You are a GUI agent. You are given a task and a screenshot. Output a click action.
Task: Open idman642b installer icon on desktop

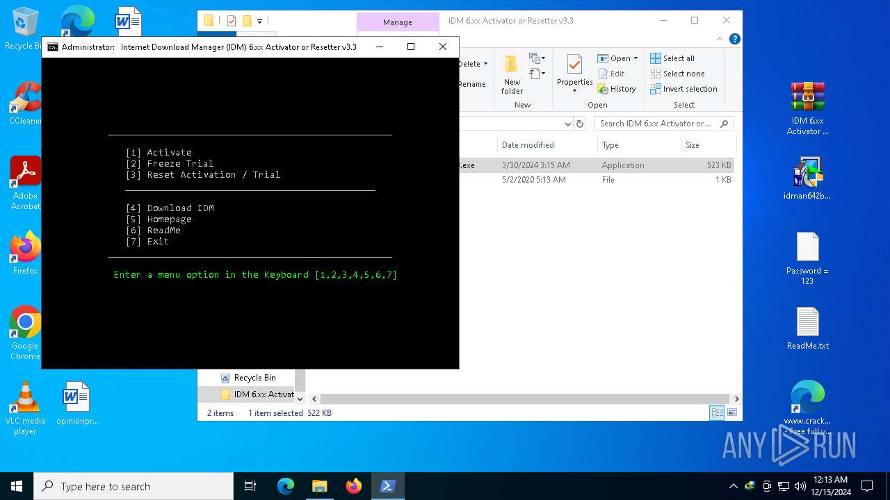pyautogui.click(x=807, y=179)
